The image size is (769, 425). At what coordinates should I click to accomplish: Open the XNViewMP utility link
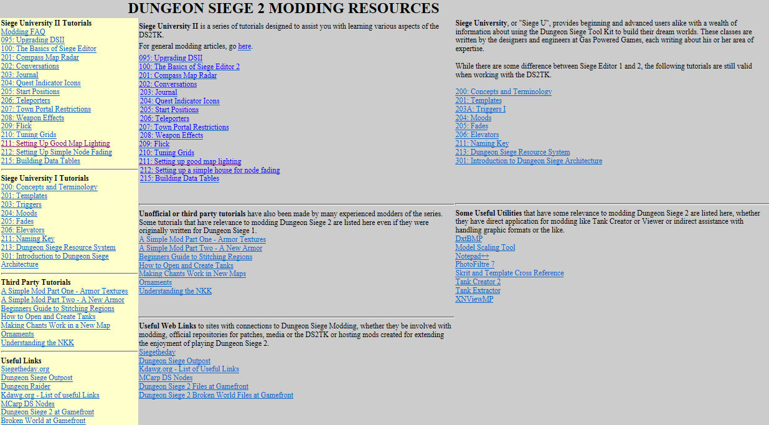474,299
